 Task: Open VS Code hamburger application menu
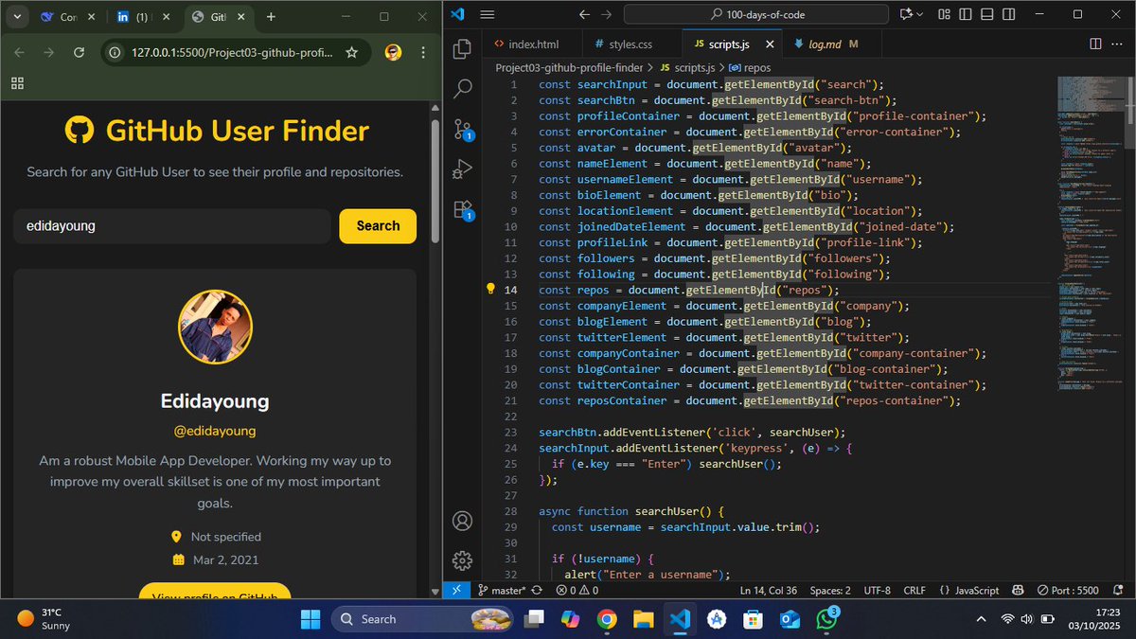tap(488, 14)
